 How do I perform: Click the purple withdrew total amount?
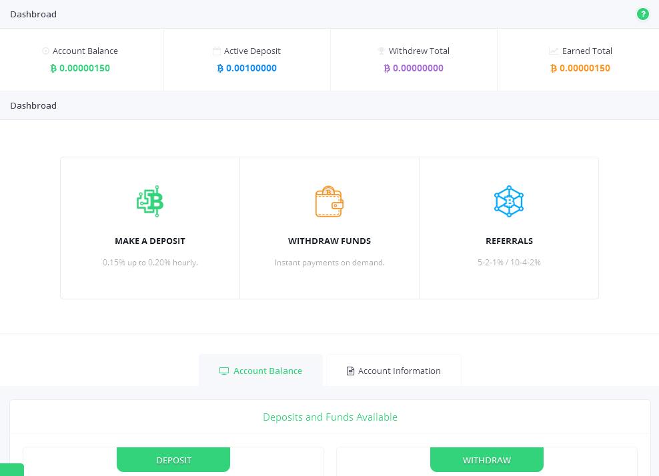(414, 68)
